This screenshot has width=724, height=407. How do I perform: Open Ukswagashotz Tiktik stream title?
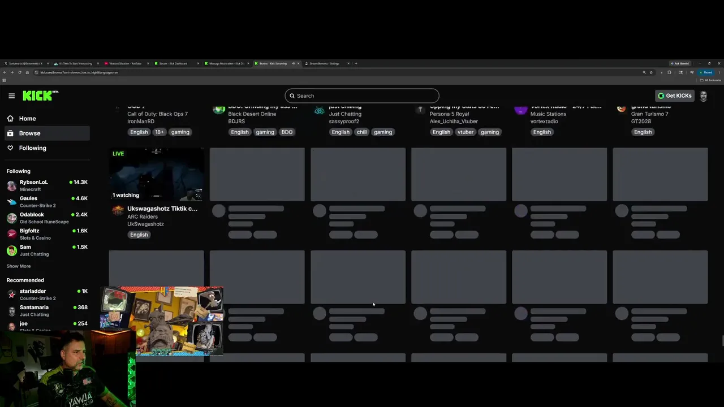coord(162,209)
